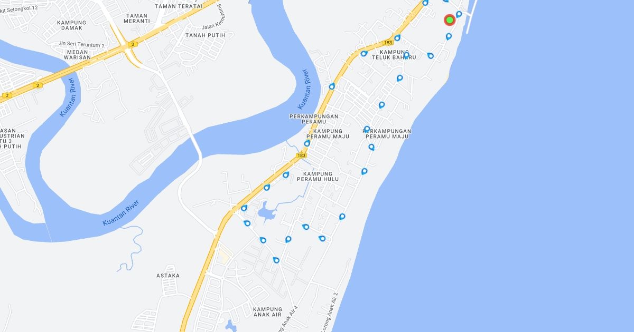Select the marker on route 183 beside the river bend

click(332, 86)
